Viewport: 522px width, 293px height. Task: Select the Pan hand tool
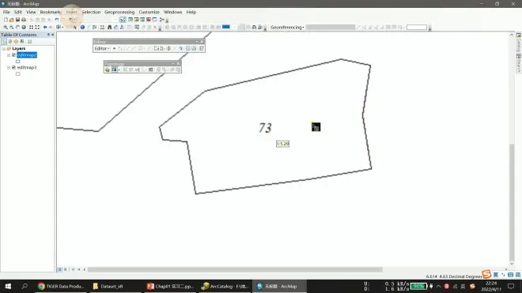(17, 28)
